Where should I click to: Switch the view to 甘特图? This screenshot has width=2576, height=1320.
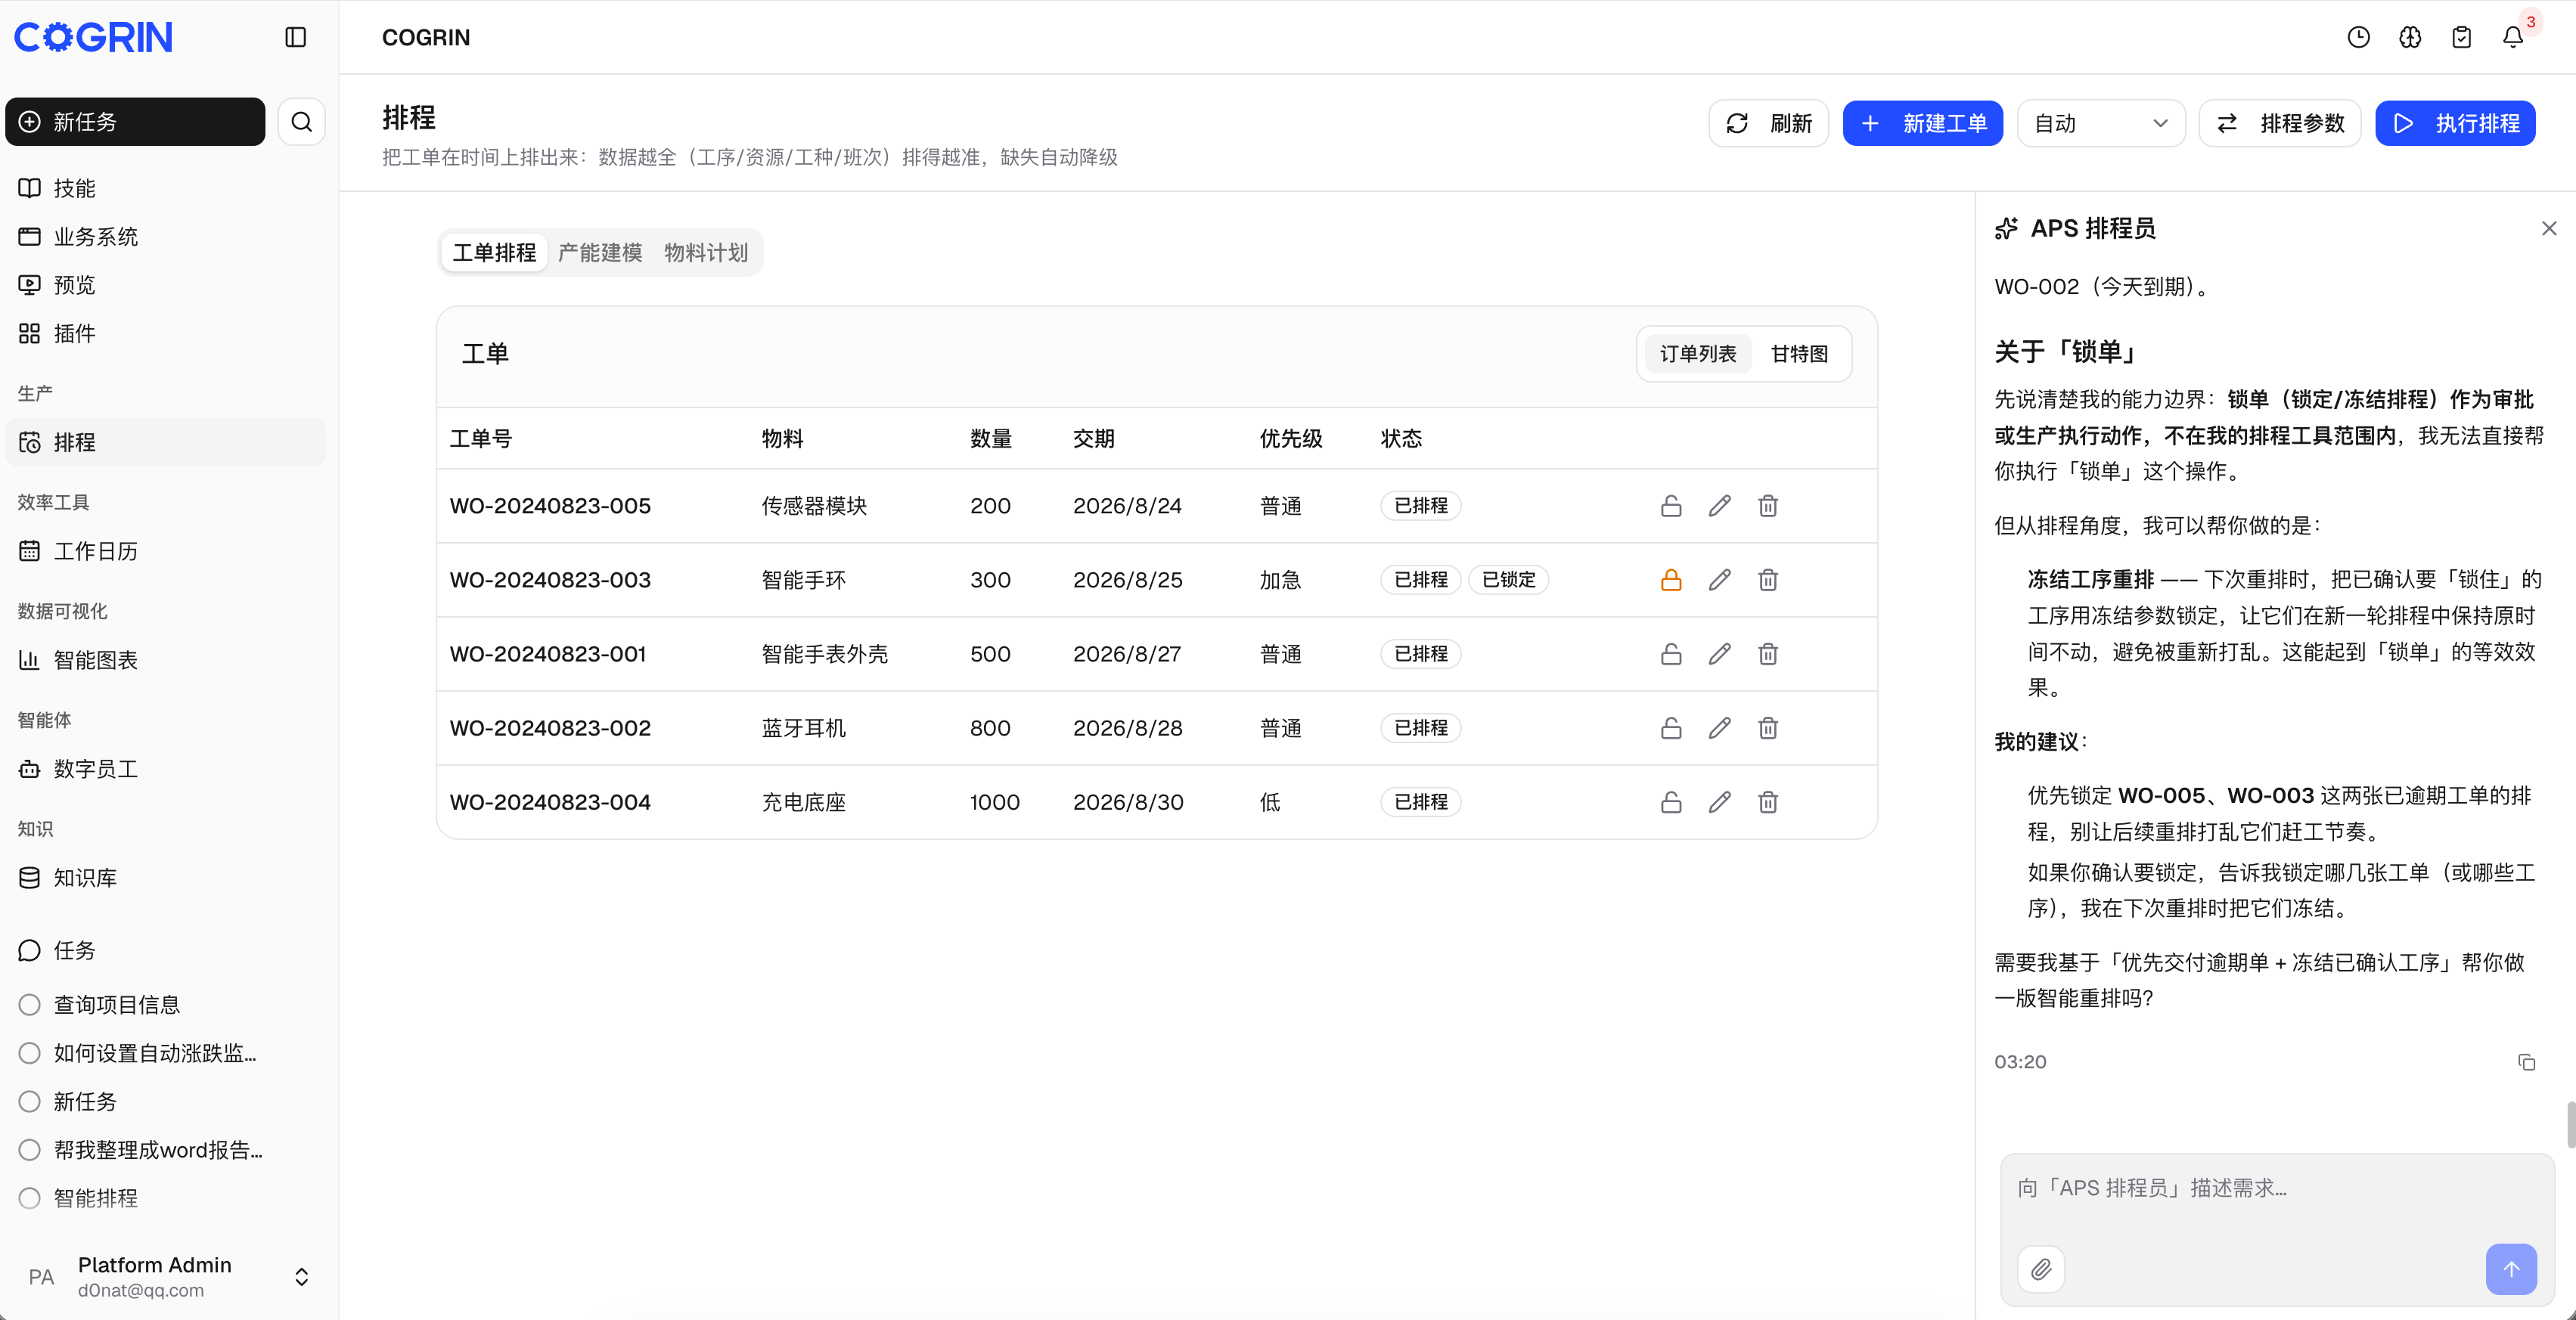pos(1799,354)
